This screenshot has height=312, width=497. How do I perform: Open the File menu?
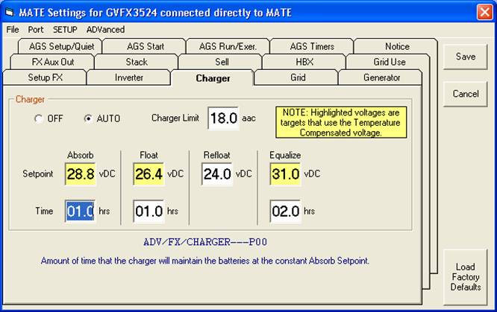tap(13, 30)
